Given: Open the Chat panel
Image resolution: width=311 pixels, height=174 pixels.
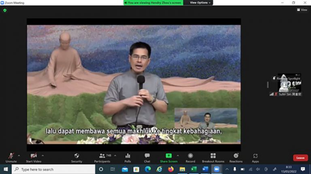Looking at the screenshot, I should (x=147, y=157).
